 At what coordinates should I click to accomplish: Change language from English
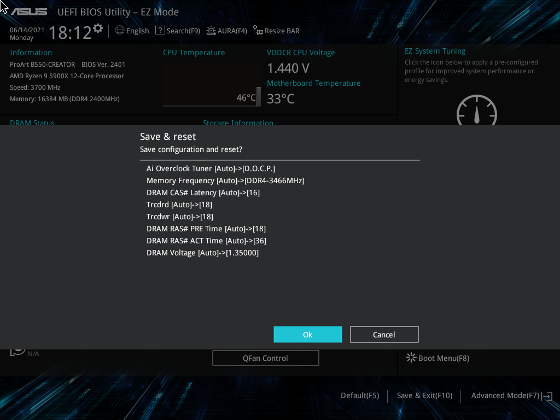[137, 31]
